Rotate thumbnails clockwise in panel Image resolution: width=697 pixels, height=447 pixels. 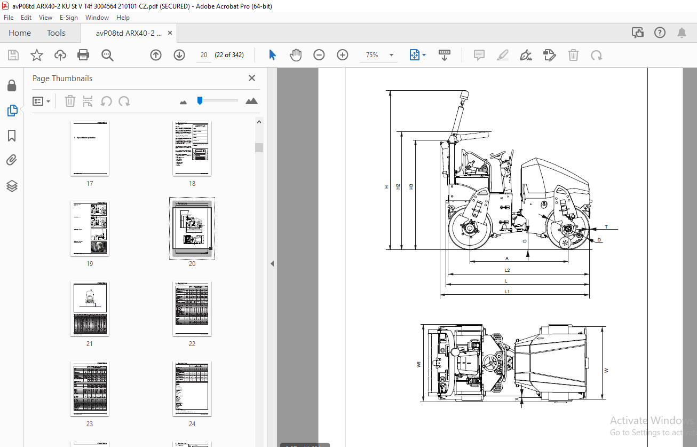tap(124, 101)
